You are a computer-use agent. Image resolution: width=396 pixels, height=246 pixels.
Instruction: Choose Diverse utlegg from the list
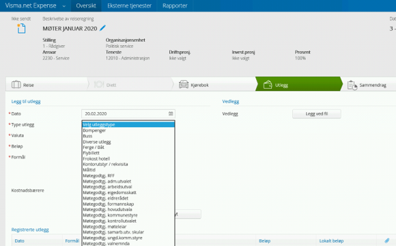pyautogui.click(x=128, y=141)
